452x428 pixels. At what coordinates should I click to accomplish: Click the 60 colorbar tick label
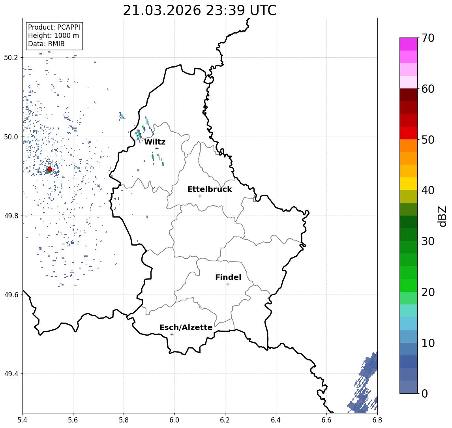(x=428, y=89)
